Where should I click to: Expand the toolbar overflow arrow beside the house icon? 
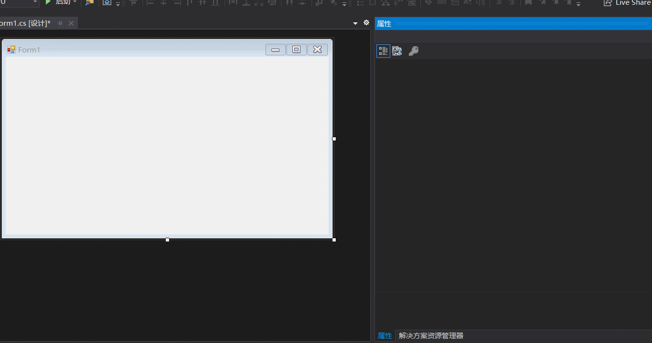(x=118, y=4)
